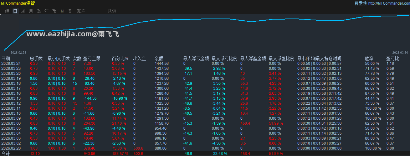The image size is (410, 156).
Task: Click the 百分比% column header
Action: click(120, 58)
